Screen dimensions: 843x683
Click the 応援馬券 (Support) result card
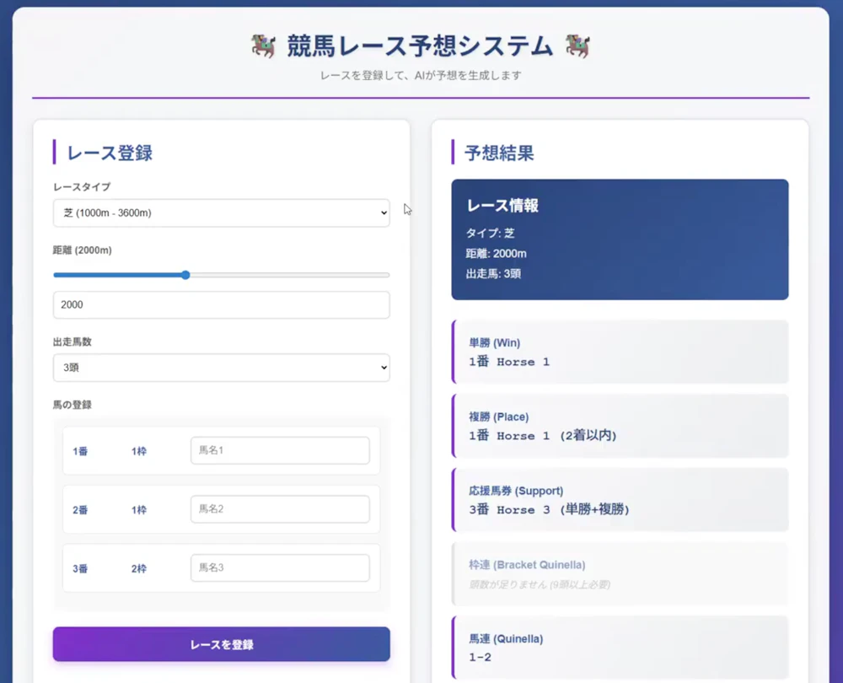[x=620, y=499]
